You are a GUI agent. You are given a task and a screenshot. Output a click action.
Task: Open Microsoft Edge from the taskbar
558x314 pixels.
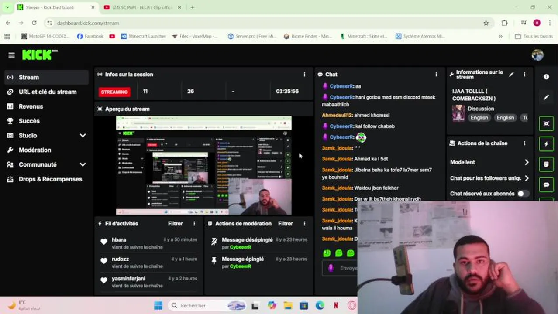(x=320, y=305)
